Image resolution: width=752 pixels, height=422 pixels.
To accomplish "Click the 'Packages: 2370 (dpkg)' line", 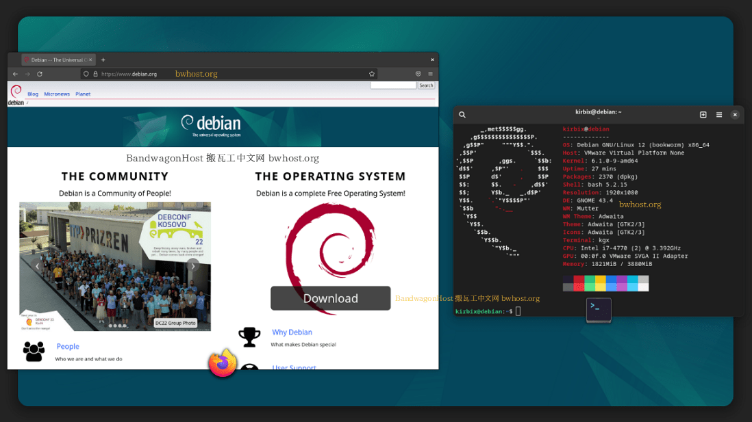I will 600,176.
